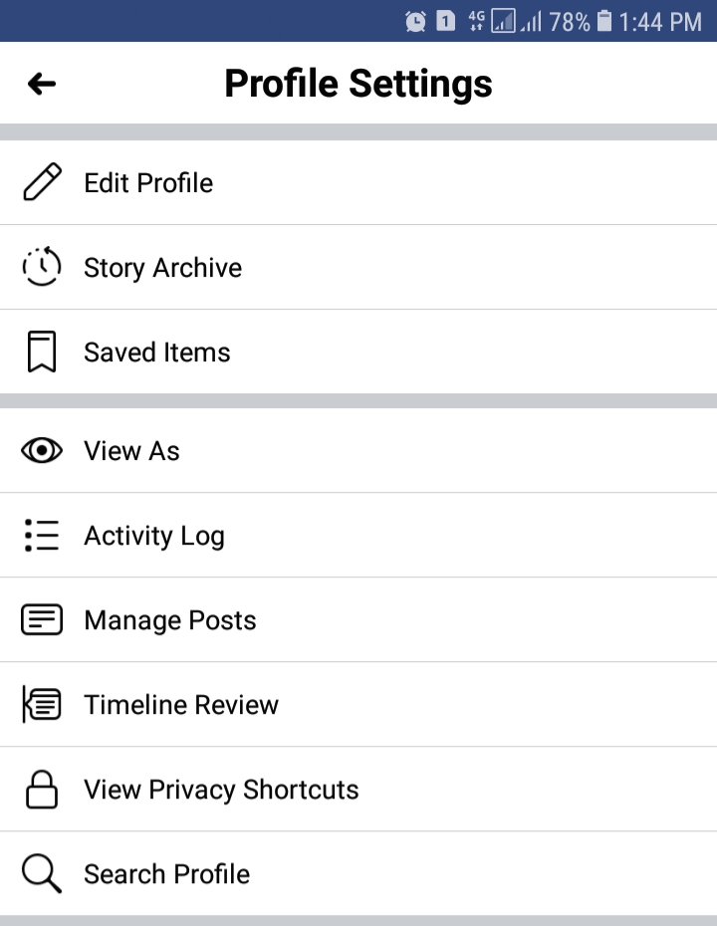Select the View As option
Viewport: 717px width, 926px height.
(x=131, y=451)
